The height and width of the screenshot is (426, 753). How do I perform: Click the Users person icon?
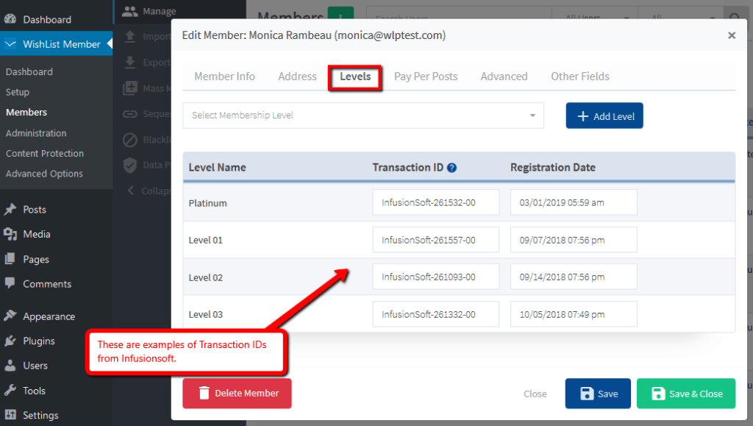click(x=10, y=366)
